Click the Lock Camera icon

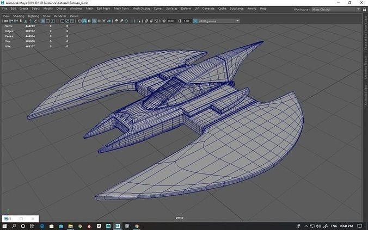click(10, 21)
